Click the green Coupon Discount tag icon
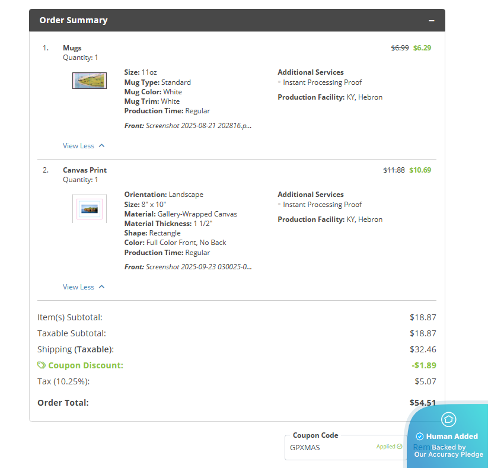Screen dimensions: 488x468 point(42,365)
